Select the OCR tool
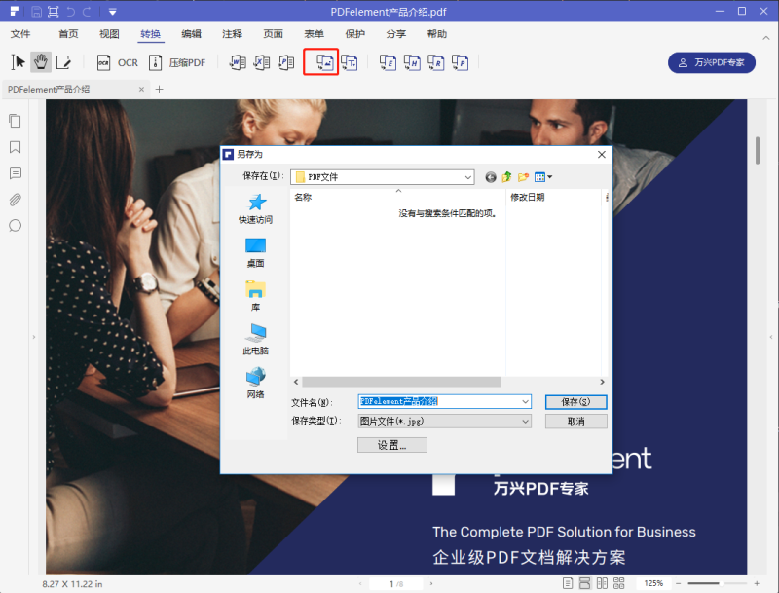This screenshot has height=593, width=779. [118, 61]
